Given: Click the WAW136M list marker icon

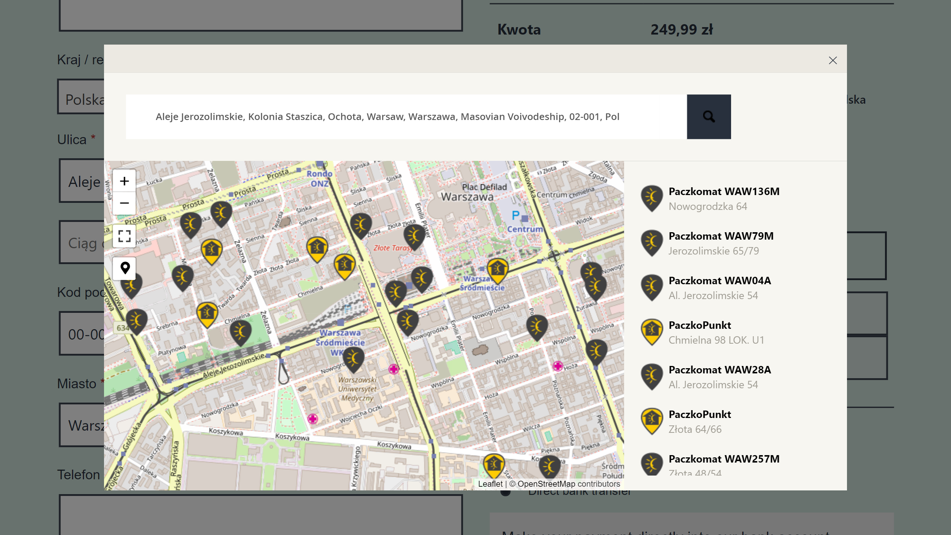Looking at the screenshot, I should (x=652, y=198).
